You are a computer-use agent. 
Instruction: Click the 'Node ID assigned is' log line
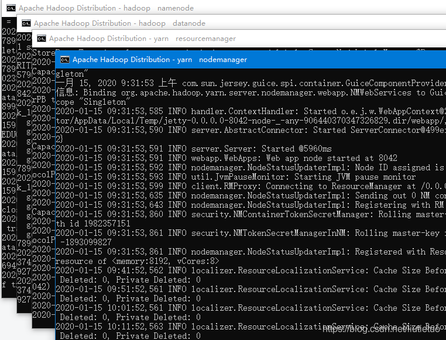[x=251, y=167]
